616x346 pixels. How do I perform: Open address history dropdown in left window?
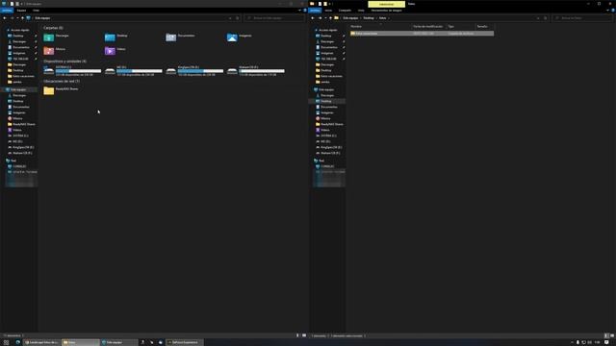[230, 18]
